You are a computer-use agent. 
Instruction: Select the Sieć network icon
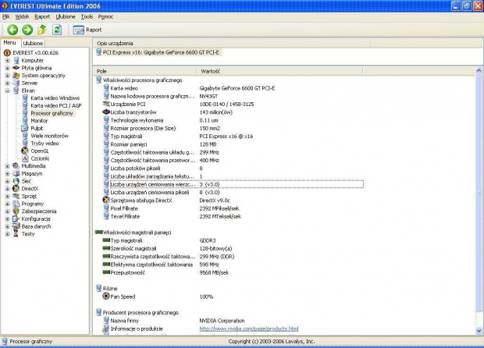click(16, 181)
